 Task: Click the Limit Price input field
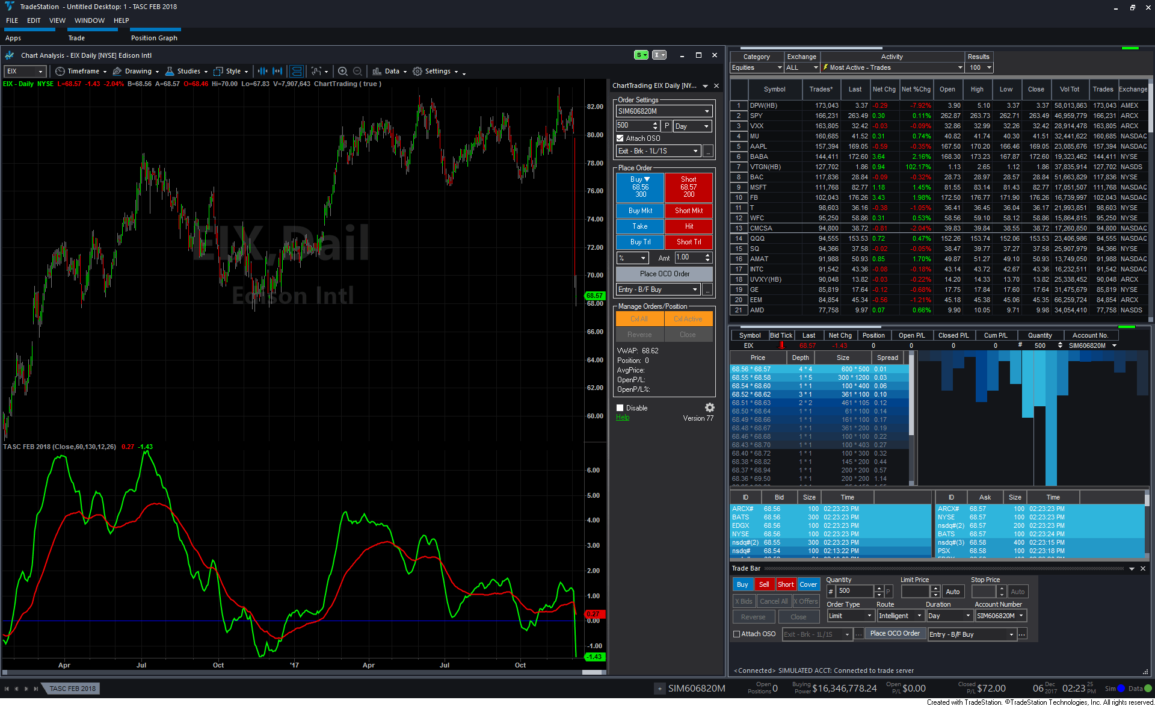(x=915, y=592)
